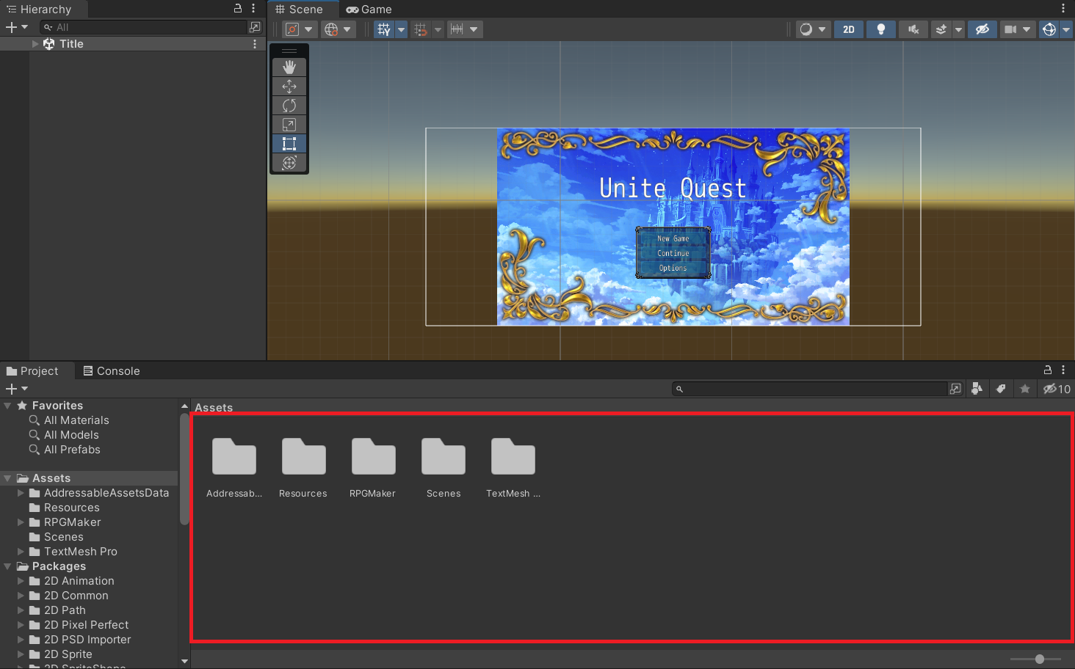Screen dimensions: 1075x669
Task: Select the Hand view tool
Action: coord(289,67)
